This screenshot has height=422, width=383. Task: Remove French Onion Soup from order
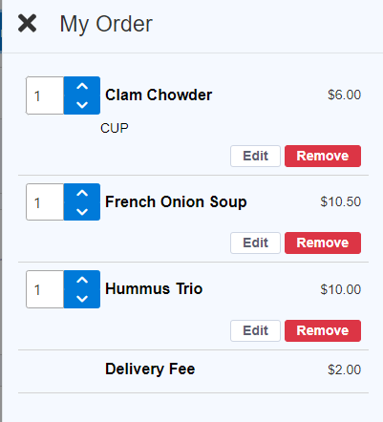323,243
